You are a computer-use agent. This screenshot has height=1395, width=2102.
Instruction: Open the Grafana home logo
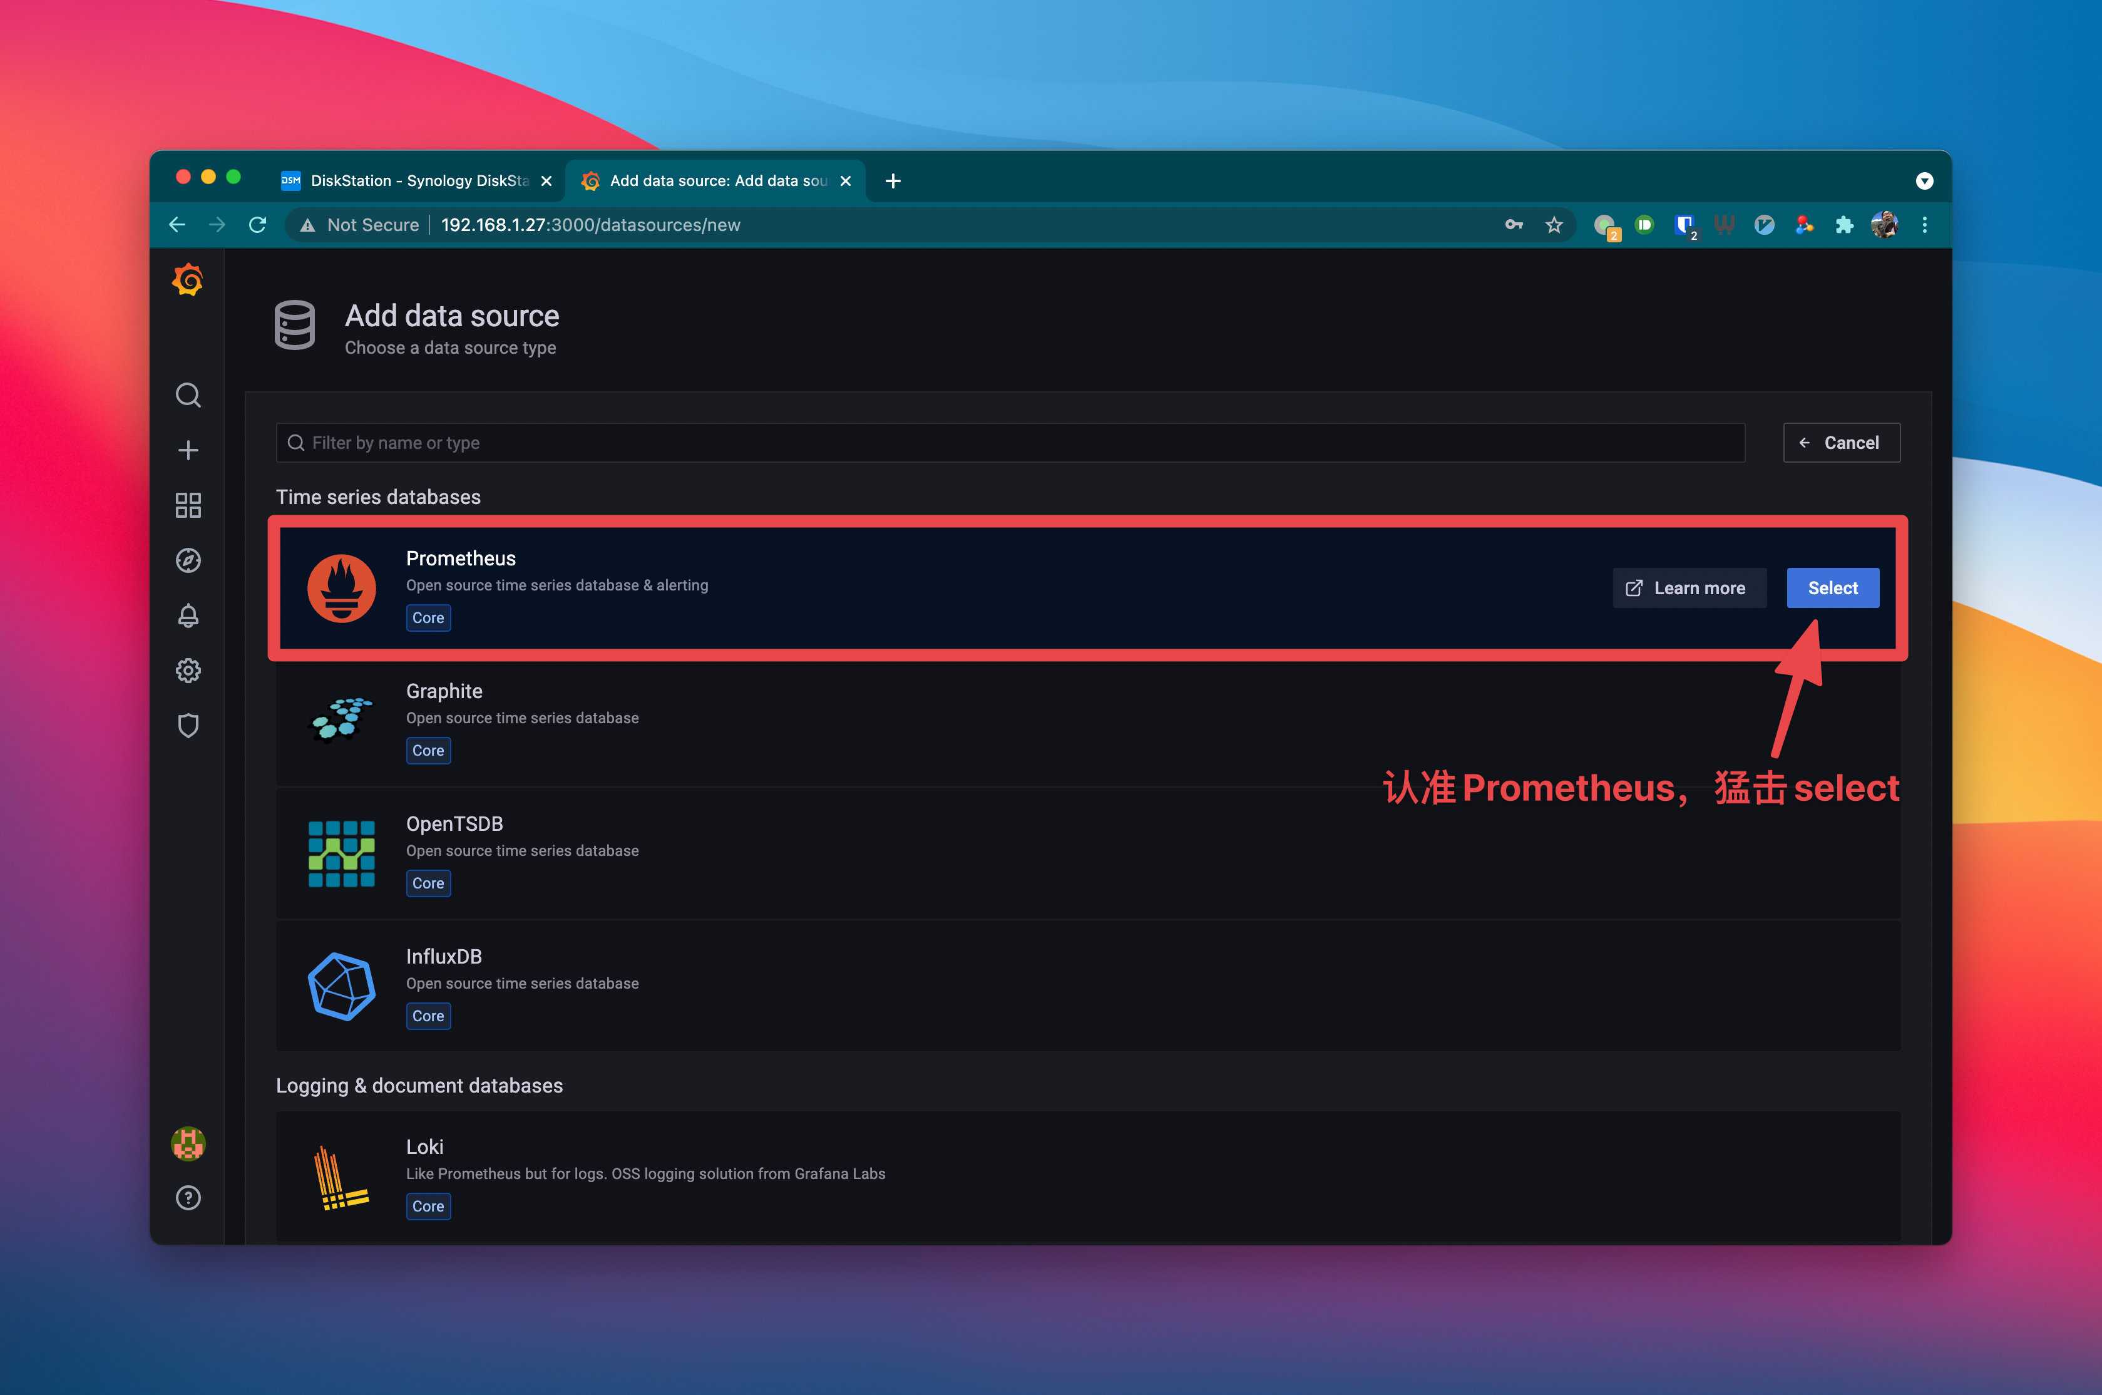tap(188, 281)
